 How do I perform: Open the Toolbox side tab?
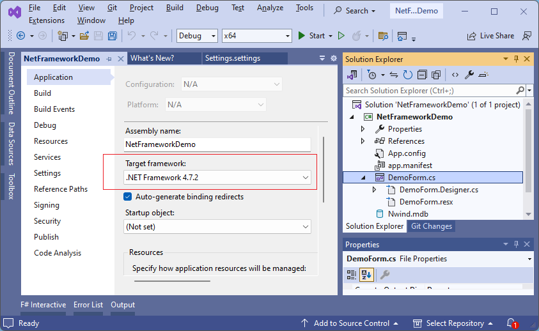tap(12, 187)
